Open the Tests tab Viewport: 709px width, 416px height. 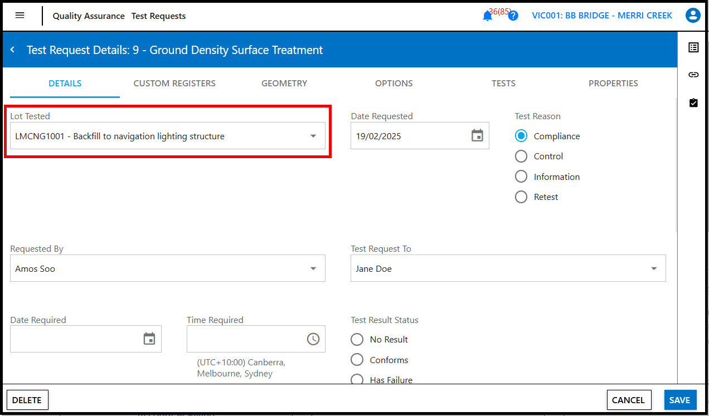coord(503,84)
